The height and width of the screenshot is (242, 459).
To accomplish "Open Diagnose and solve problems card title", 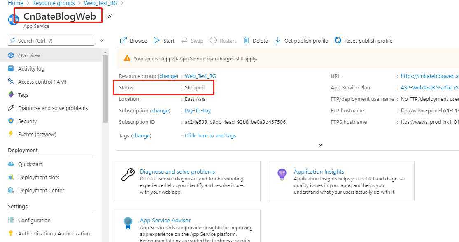I will pos(177,171).
